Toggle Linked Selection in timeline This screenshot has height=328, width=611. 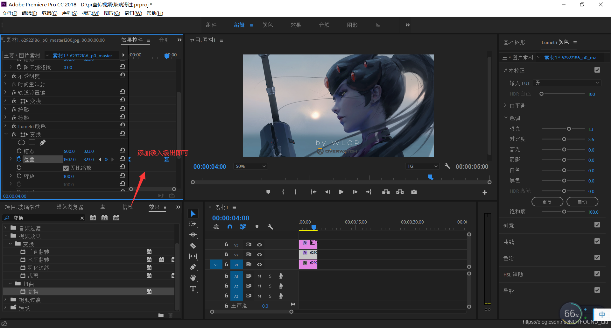(243, 227)
